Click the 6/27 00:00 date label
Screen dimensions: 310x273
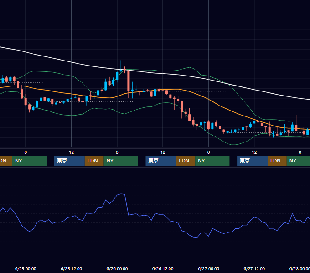(x=209, y=268)
